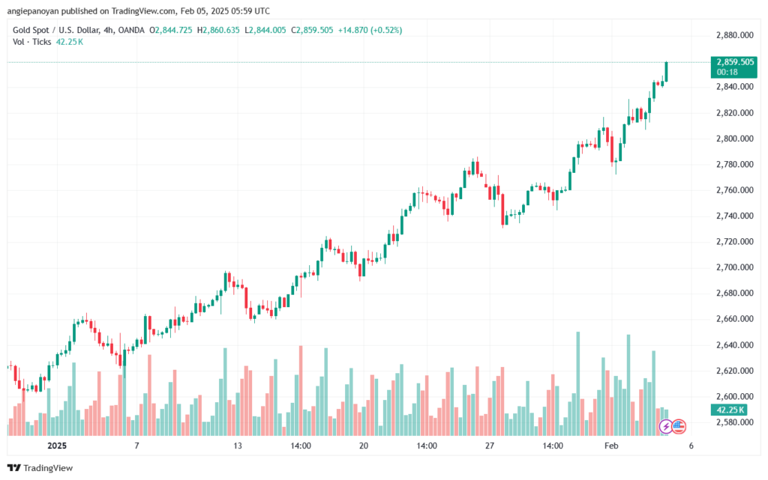
Task: Click the 42.25 K volume axis label
Action: 729,410
